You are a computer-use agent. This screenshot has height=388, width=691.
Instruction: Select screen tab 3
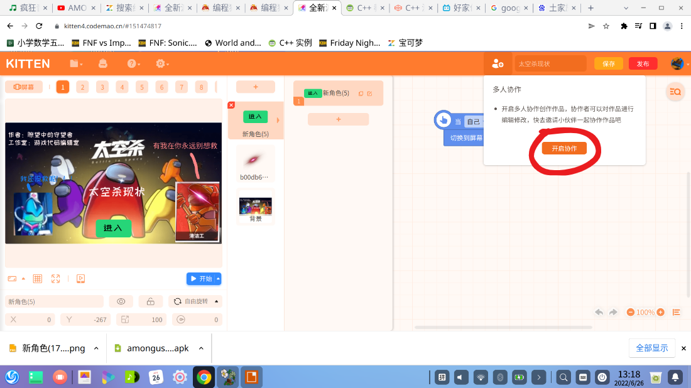click(102, 87)
